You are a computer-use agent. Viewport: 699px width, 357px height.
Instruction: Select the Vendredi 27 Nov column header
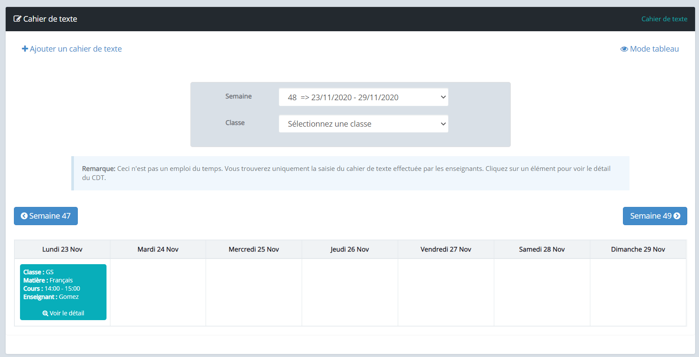(446, 249)
